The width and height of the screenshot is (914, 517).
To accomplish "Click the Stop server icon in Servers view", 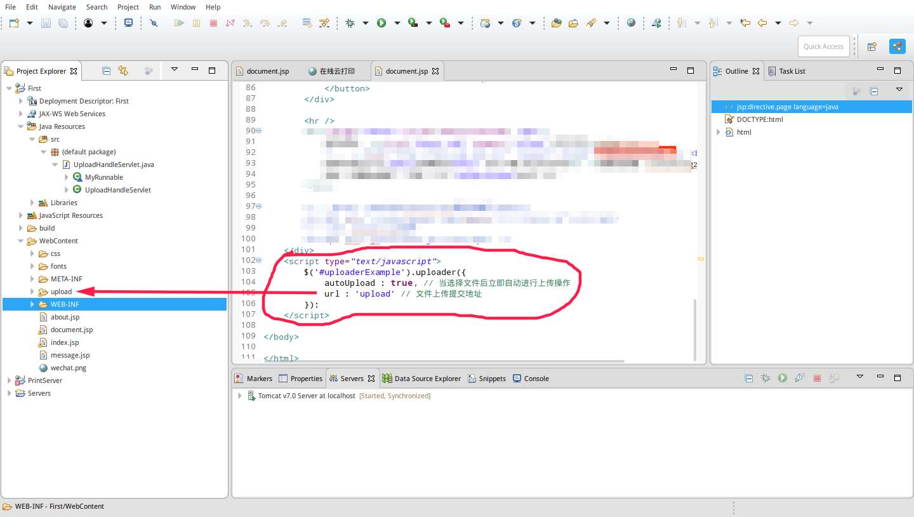I will point(817,379).
